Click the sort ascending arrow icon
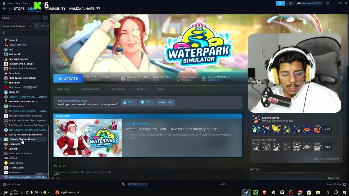 pos(37,26)
